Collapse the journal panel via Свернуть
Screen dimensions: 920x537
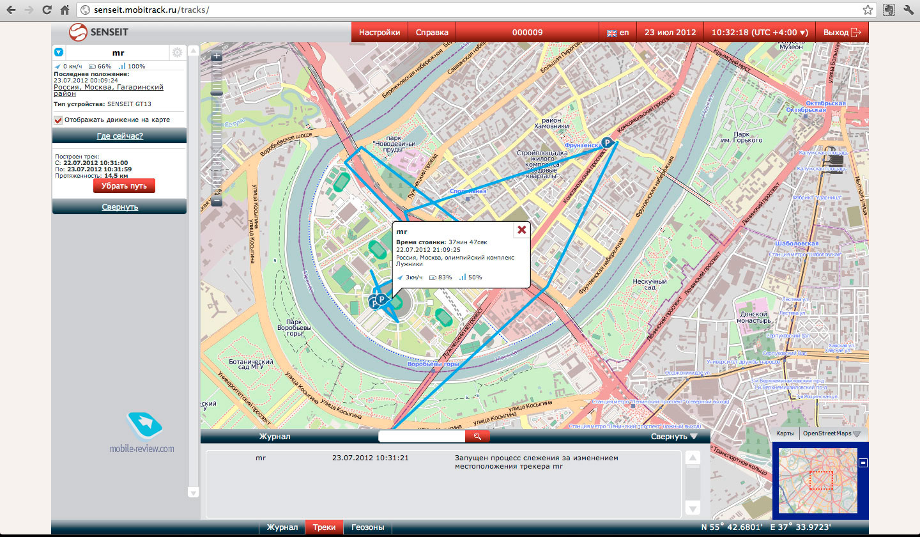pos(673,437)
